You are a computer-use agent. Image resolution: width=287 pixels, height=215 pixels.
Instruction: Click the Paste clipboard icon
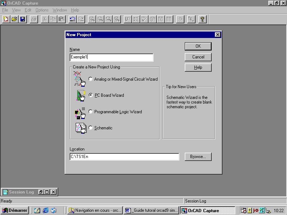coord(61,19)
